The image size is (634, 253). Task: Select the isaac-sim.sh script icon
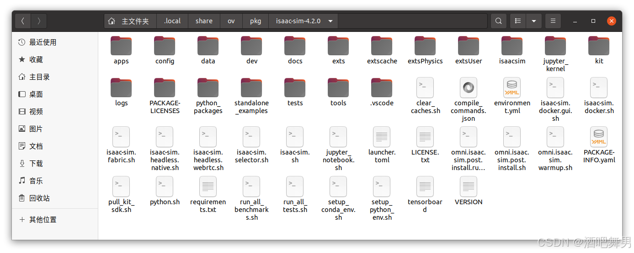coord(295,137)
